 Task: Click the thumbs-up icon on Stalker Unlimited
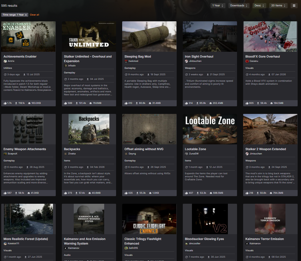click(x=66, y=103)
